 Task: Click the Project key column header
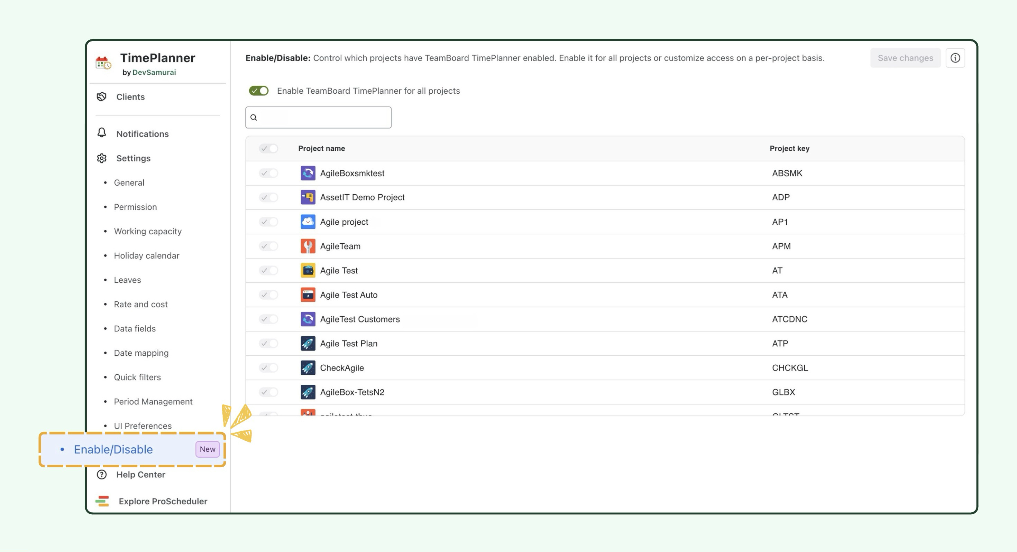click(790, 149)
